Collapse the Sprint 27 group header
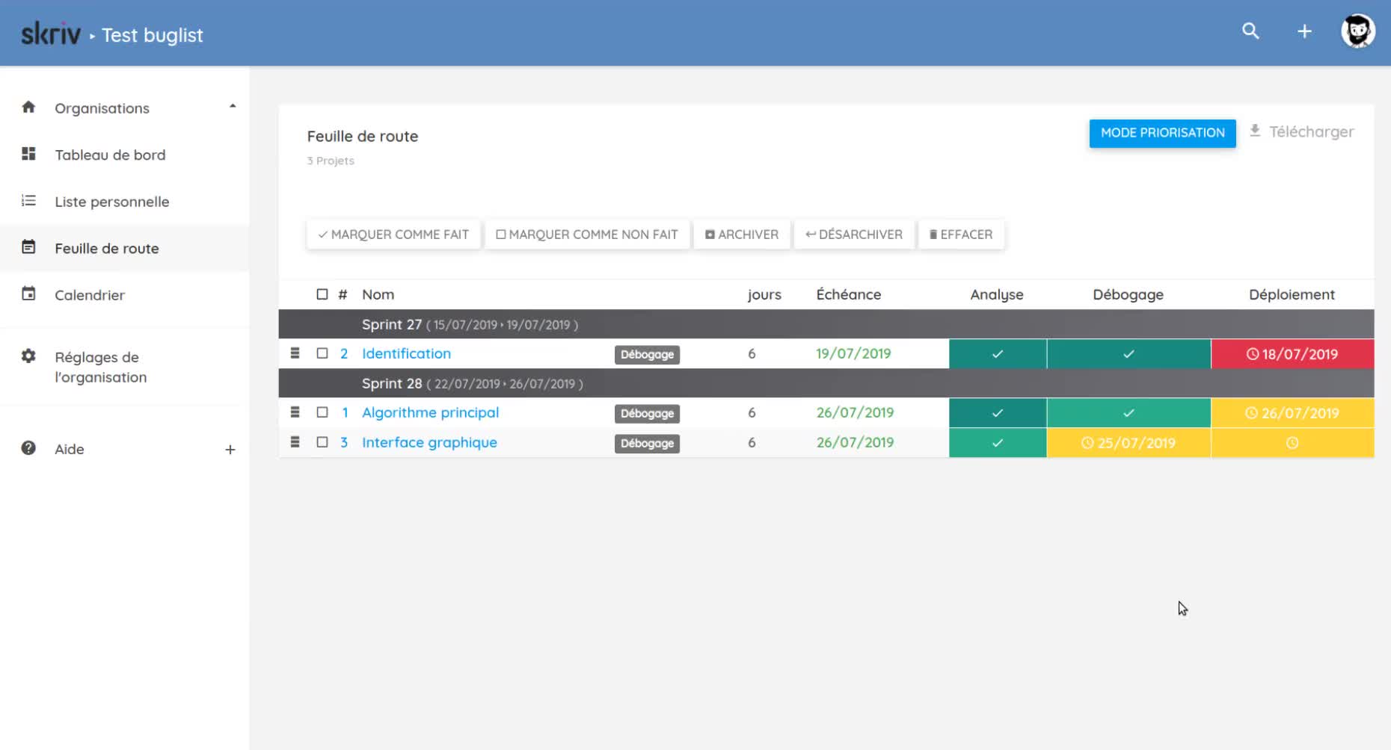 (392, 324)
